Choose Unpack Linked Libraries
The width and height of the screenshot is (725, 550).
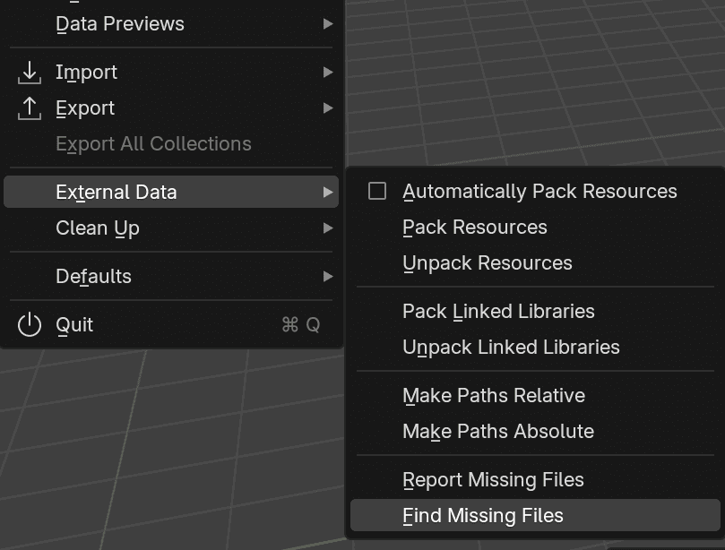click(535, 347)
